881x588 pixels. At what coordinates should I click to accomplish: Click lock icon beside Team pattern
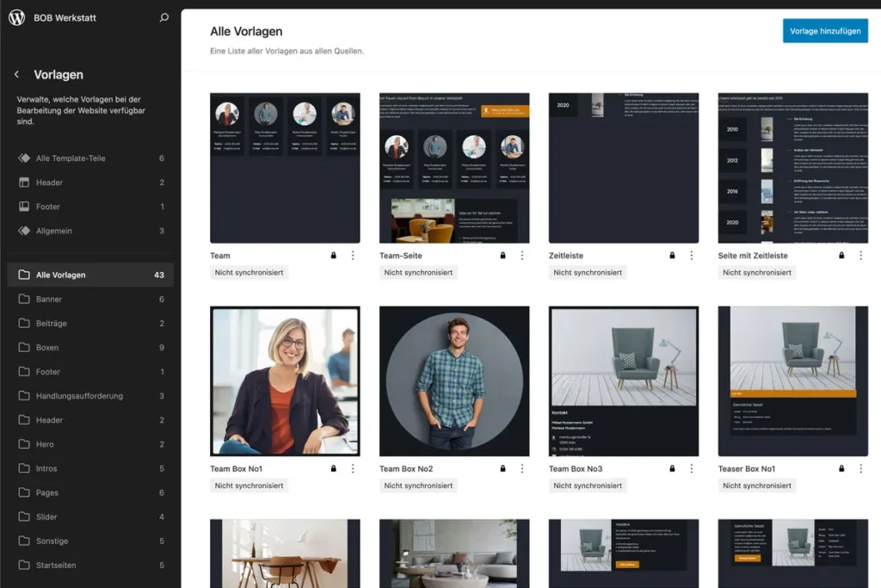click(333, 256)
